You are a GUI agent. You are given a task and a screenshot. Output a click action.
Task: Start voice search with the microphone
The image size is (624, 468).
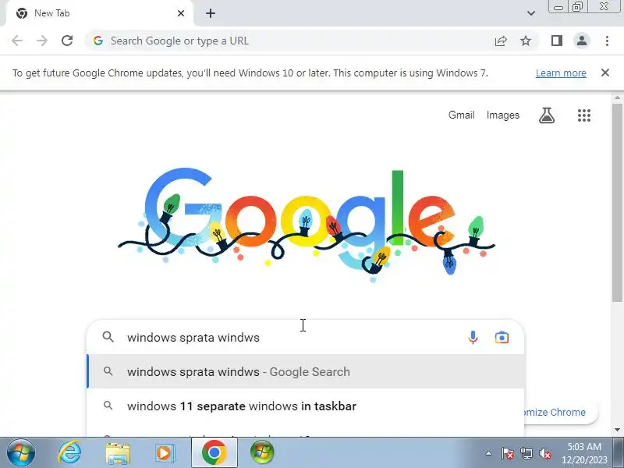473,338
